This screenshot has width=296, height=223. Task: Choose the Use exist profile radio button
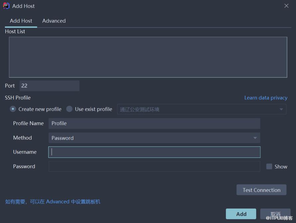click(69, 109)
